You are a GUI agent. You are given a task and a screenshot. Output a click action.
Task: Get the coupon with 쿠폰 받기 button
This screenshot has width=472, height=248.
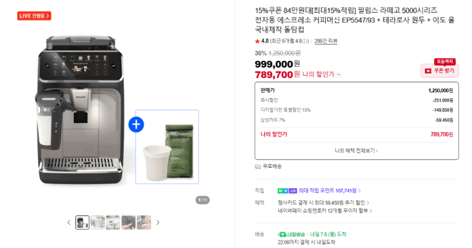pos(440,70)
